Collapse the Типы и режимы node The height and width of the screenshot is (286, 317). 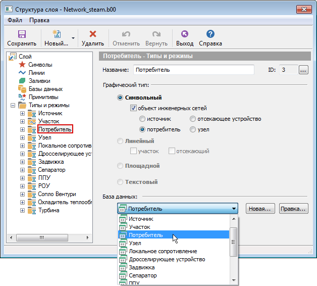12,106
